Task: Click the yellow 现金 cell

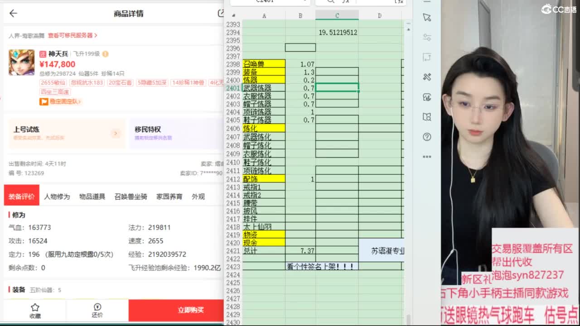Action: click(264, 243)
